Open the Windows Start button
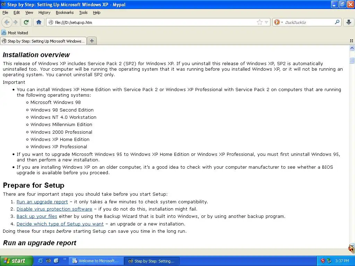The image size is (355, 266). [x=17, y=261]
